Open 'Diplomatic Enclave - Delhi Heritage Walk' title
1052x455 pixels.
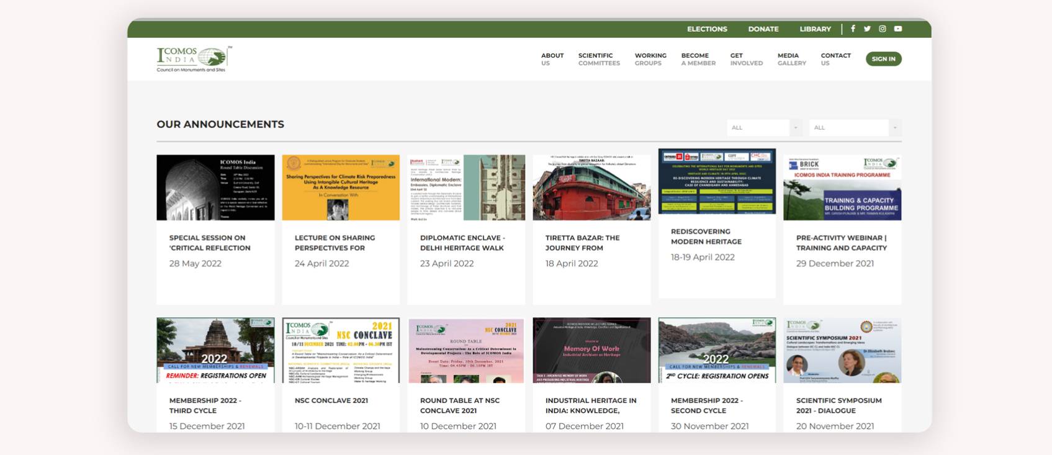pos(462,243)
